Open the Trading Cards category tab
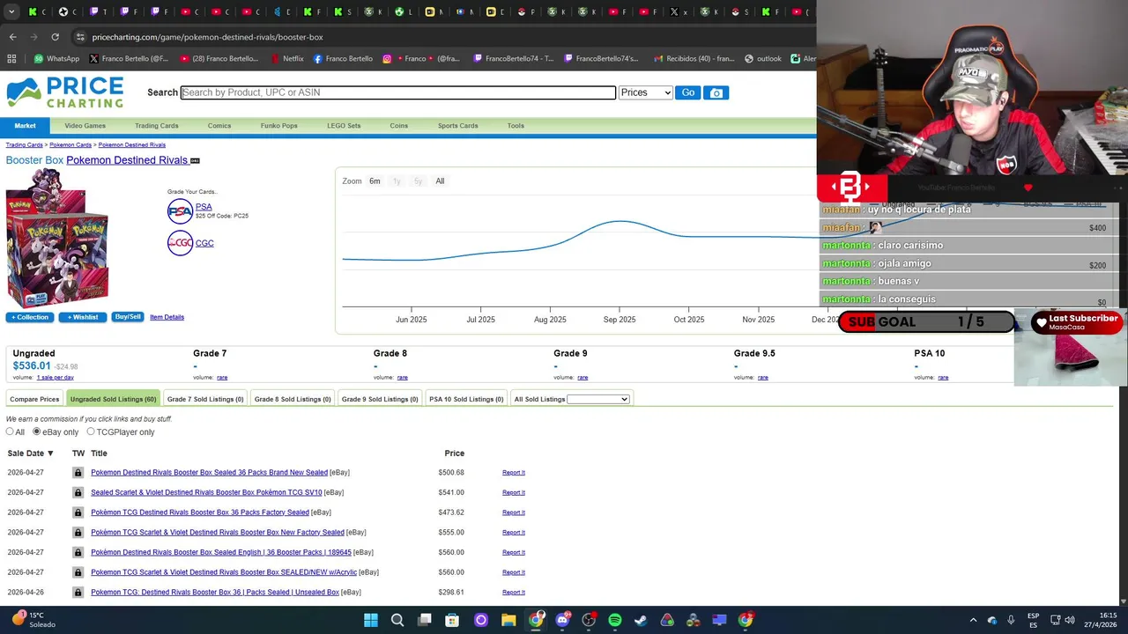The width and height of the screenshot is (1128, 634). pyautogui.click(x=157, y=126)
